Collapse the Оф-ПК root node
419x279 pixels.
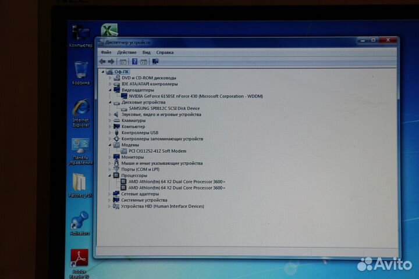[x=103, y=72]
